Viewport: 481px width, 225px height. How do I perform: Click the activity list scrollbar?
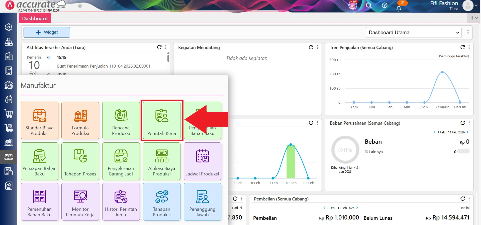tap(168, 58)
